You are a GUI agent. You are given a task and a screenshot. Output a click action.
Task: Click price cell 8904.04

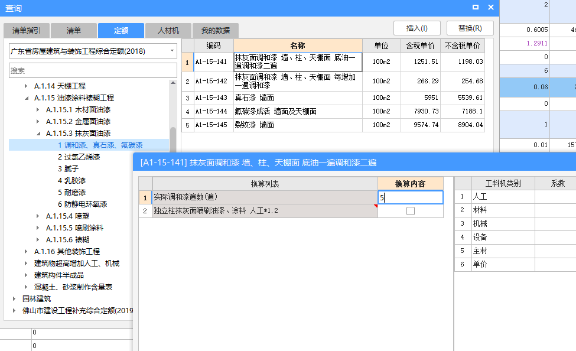click(x=463, y=125)
